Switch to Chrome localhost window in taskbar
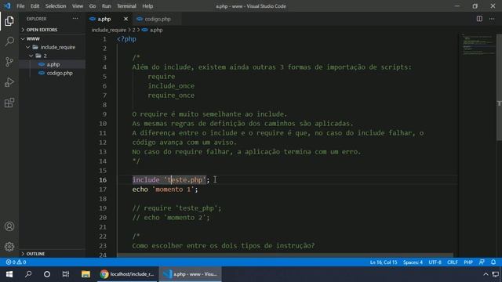 click(x=127, y=274)
